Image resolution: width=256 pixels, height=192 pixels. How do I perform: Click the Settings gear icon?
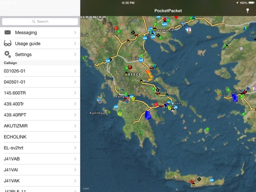click(x=7, y=54)
